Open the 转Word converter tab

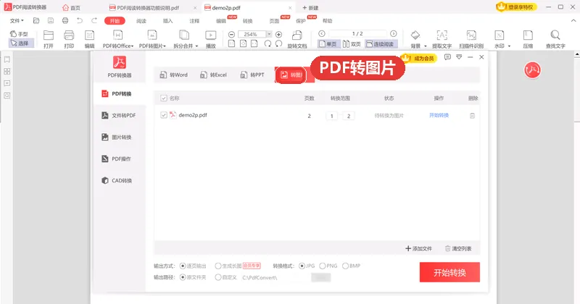(173, 75)
